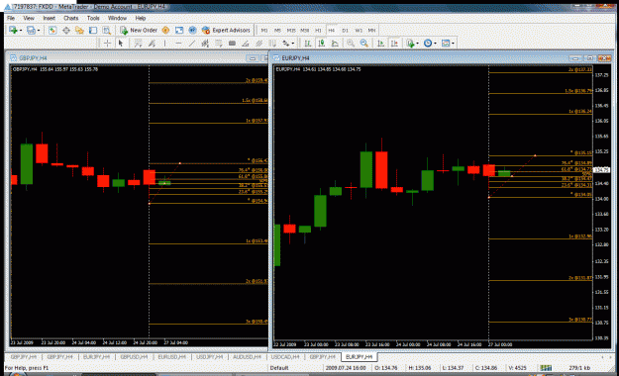Open the Charts menu

click(71, 18)
